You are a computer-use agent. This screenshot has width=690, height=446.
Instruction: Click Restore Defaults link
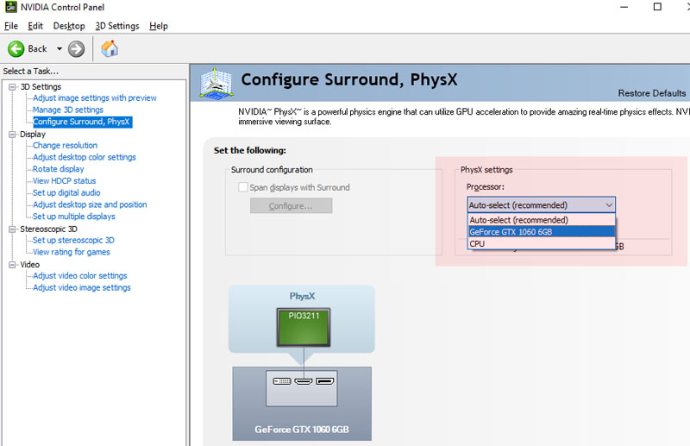click(x=652, y=93)
